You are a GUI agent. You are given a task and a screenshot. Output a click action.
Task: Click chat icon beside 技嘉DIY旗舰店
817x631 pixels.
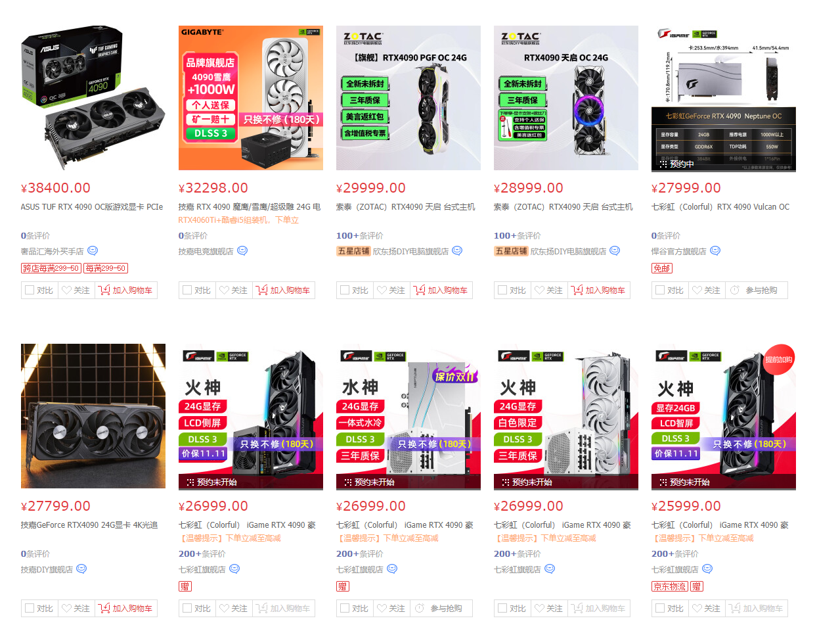tap(81, 569)
